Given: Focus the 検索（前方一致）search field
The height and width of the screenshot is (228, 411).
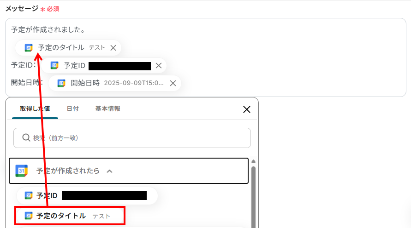Looking at the screenshot, I should [x=132, y=138].
